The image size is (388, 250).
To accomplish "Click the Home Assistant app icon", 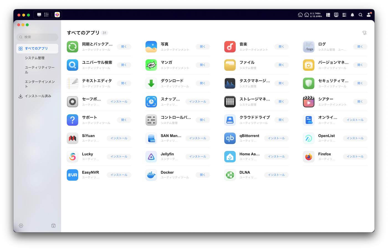I will click(x=230, y=157).
